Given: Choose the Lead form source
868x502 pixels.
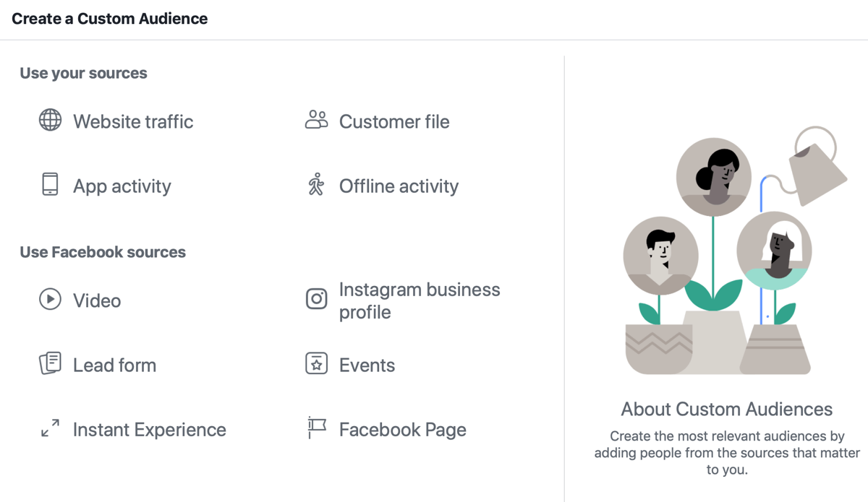Looking at the screenshot, I should click(114, 365).
